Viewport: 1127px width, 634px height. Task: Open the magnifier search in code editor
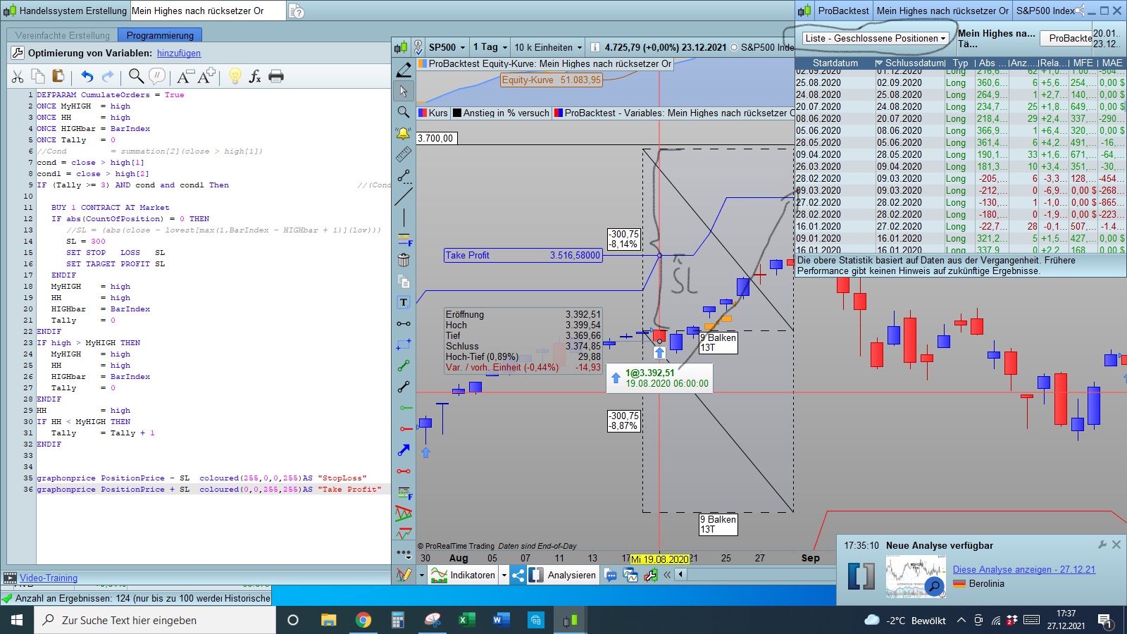coord(136,76)
